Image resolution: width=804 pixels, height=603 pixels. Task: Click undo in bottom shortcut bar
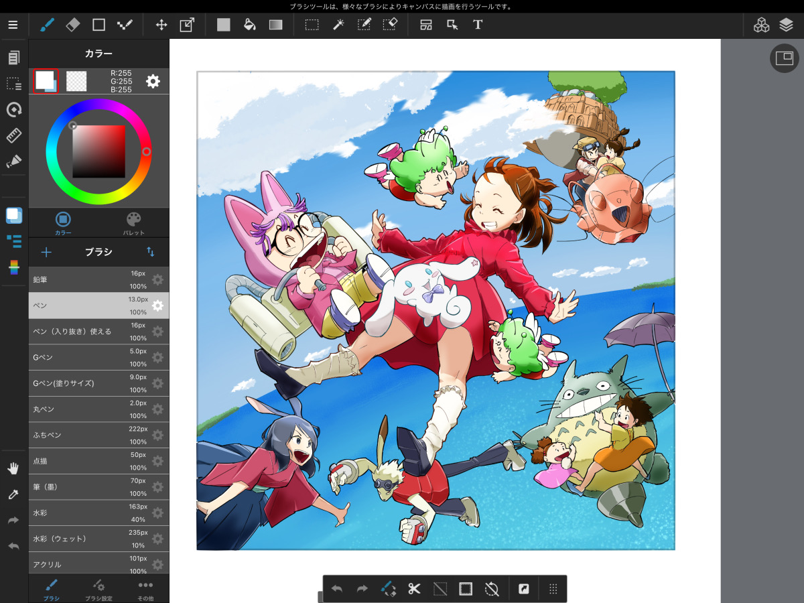(336, 589)
